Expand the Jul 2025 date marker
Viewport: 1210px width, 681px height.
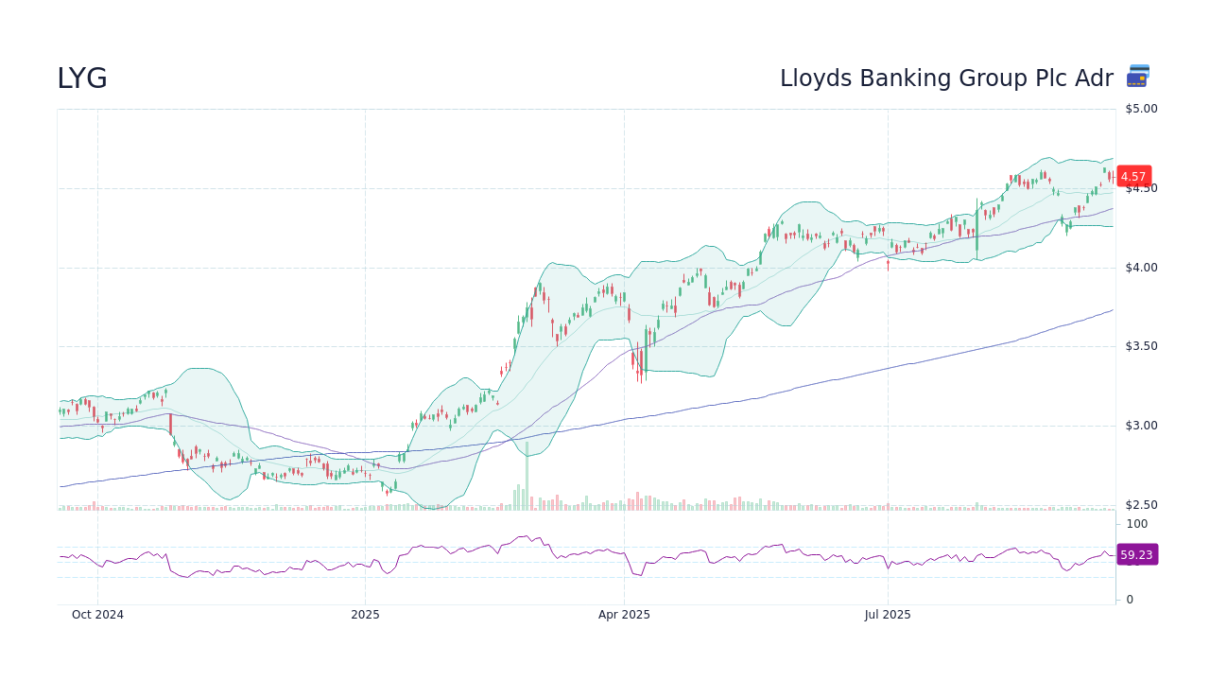[x=887, y=614]
